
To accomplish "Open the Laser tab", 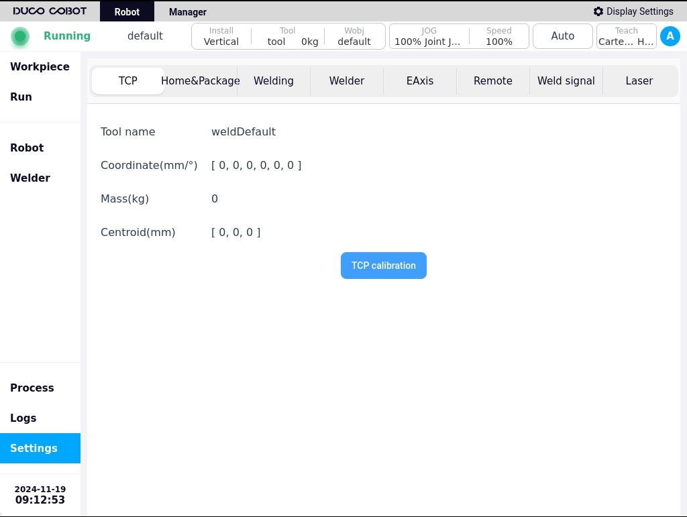I will coord(639,81).
